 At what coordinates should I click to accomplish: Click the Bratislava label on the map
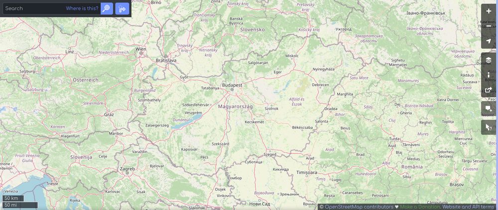coord(166,60)
